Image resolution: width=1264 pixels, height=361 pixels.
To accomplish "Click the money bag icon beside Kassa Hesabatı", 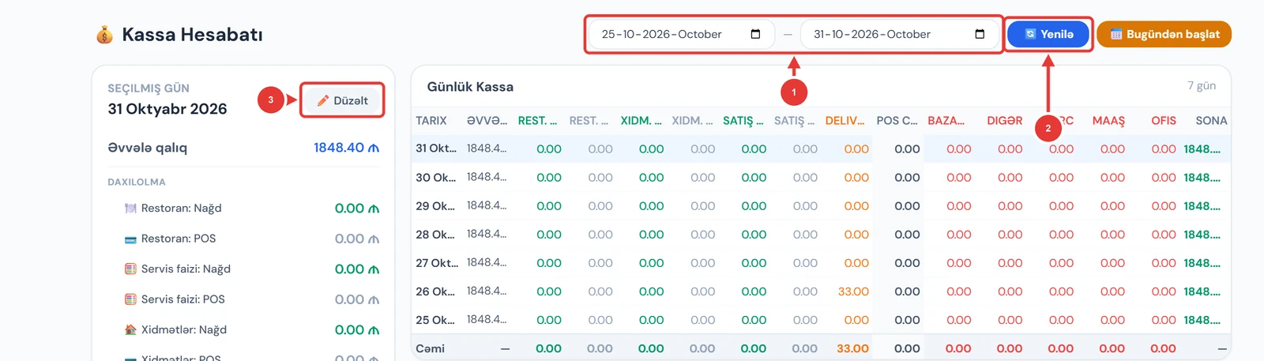I will point(104,35).
